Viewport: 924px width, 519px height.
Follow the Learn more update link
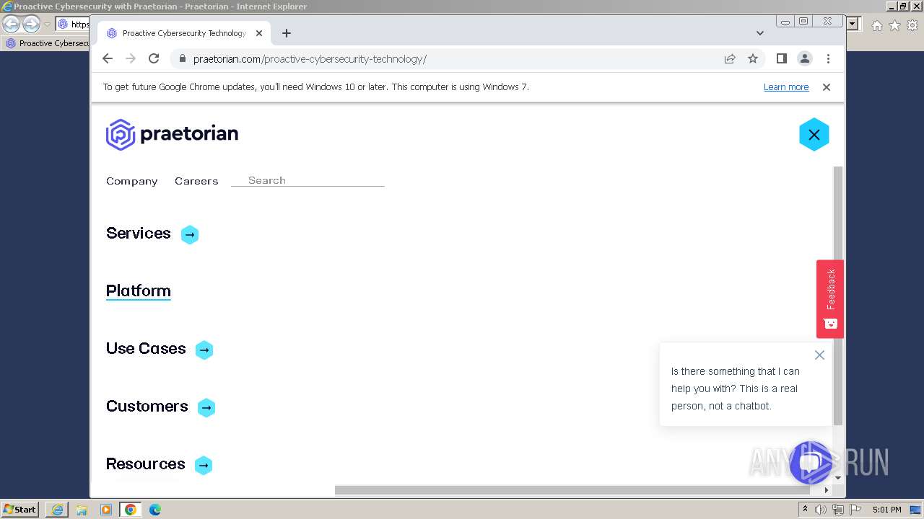(x=786, y=87)
